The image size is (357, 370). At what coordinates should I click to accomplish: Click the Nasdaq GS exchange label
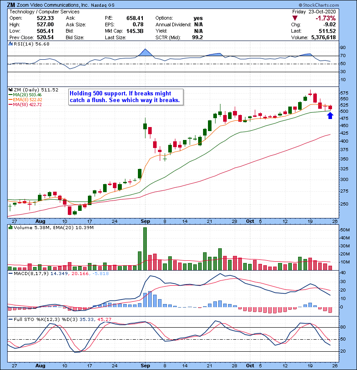(103, 5)
